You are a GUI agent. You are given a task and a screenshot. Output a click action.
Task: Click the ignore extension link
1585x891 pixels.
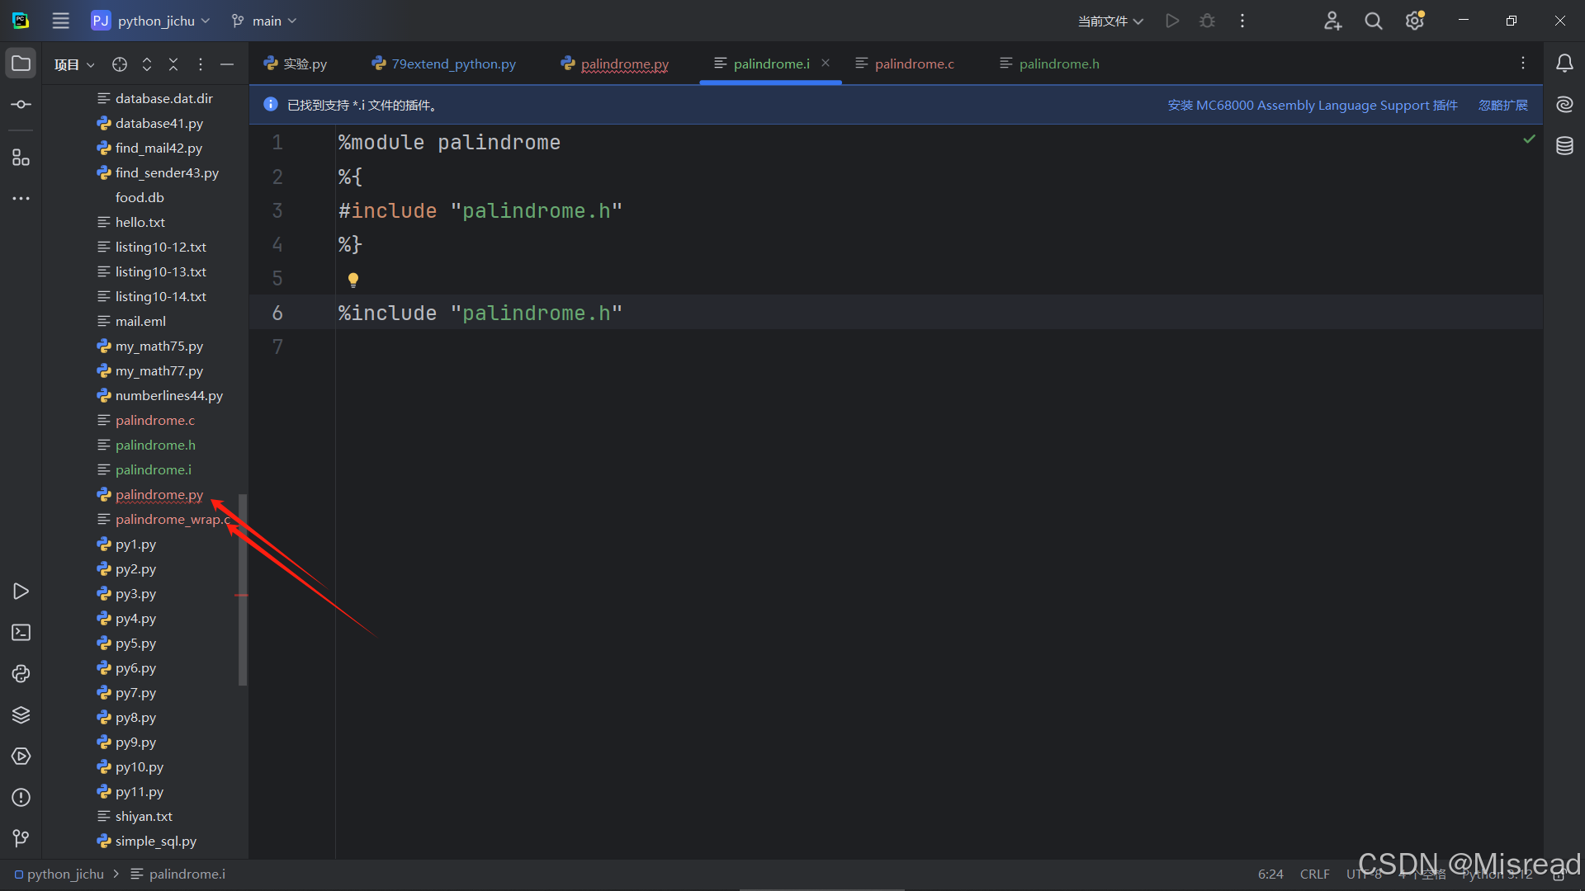point(1502,106)
